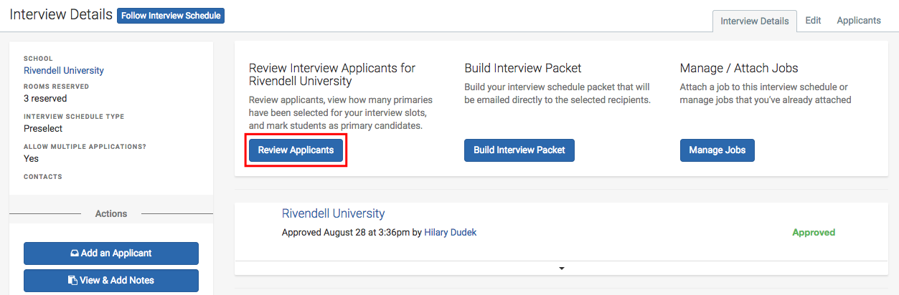
Task: Select the Preselect schedule type value
Action: tap(43, 129)
